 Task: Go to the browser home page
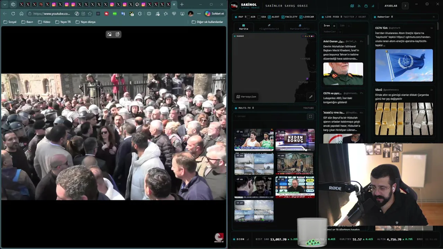21,13
